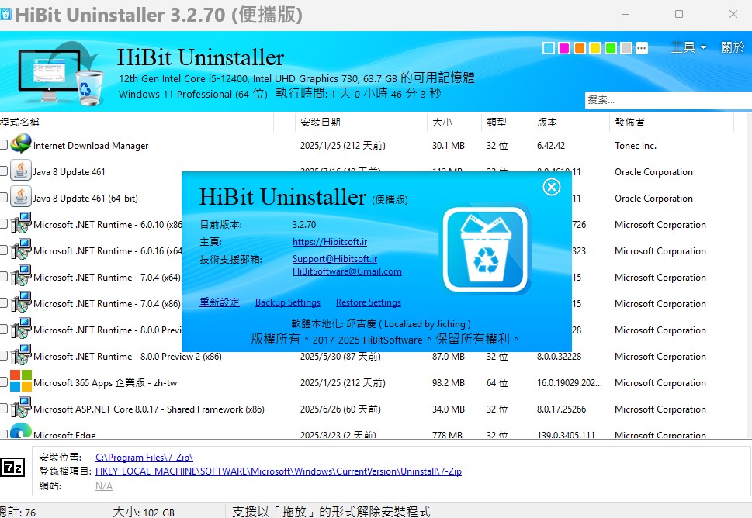Screen dimensions: 752x518
Task: Check the .NET Runtime 6.0.10 checkbox
Action: pyautogui.click(x=3, y=223)
